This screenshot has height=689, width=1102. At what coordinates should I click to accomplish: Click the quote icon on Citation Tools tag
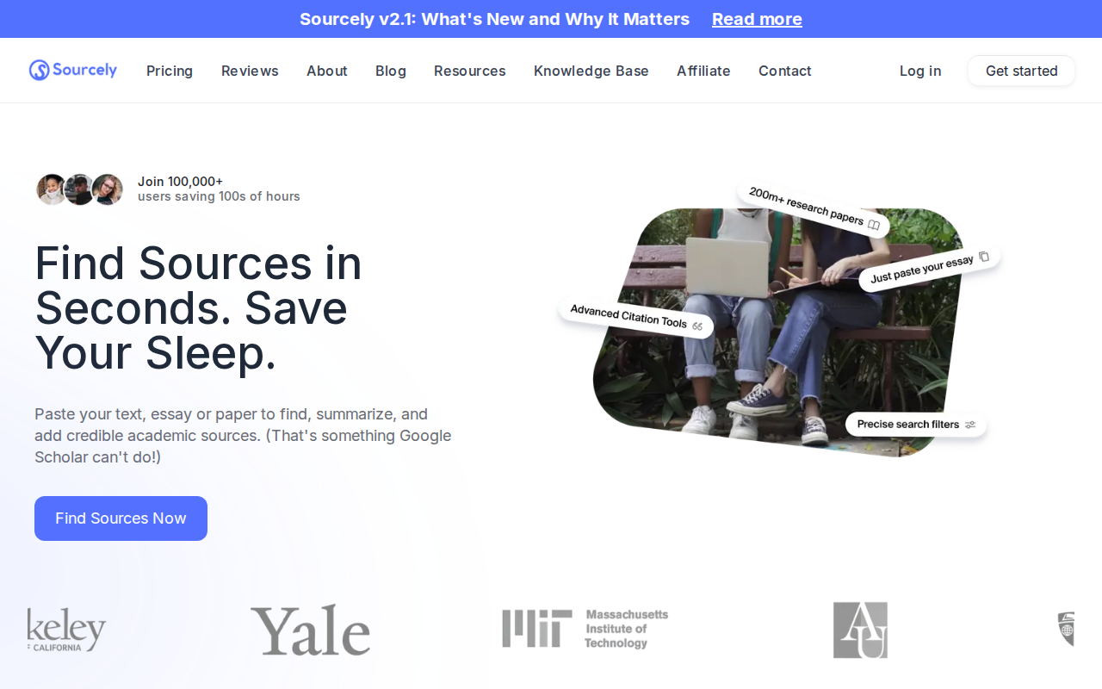(697, 326)
